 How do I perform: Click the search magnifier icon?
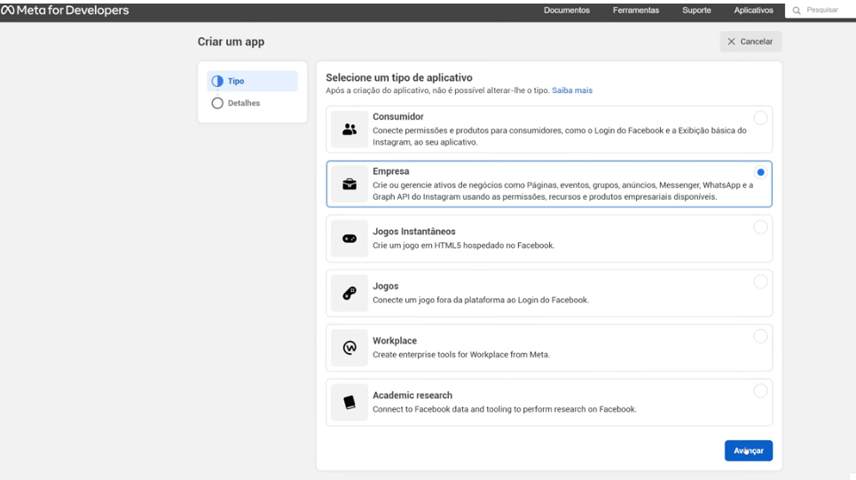(797, 11)
